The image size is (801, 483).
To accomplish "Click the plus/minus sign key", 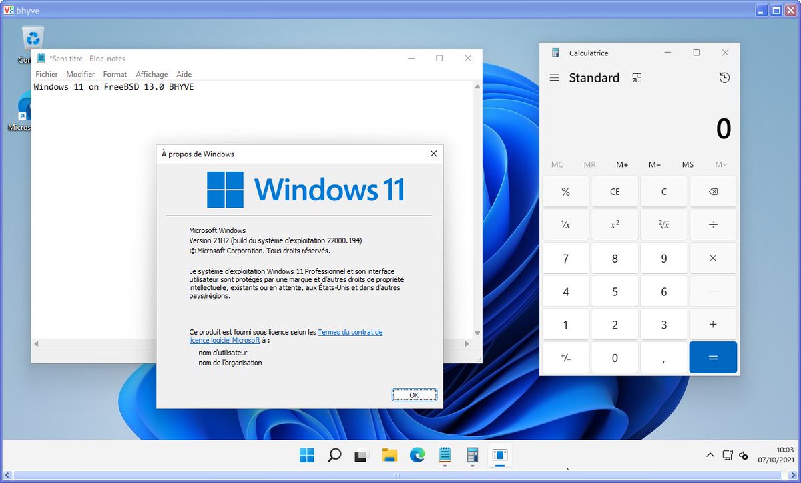I will (566, 357).
